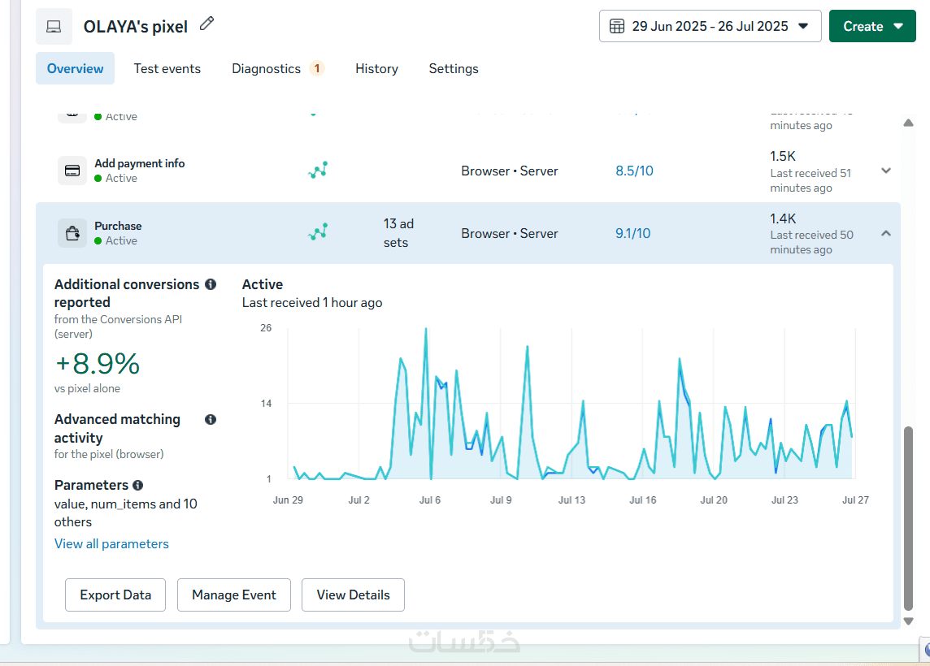Click Browser • Server text in Add payment info row

click(510, 171)
